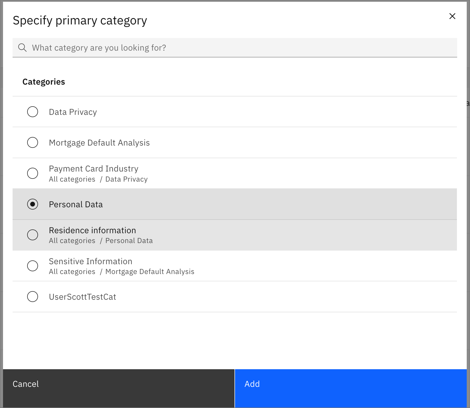This screenshot has height=408, width=470.
Task: Close the Specify primary category dialog
Action: [452, 16]
